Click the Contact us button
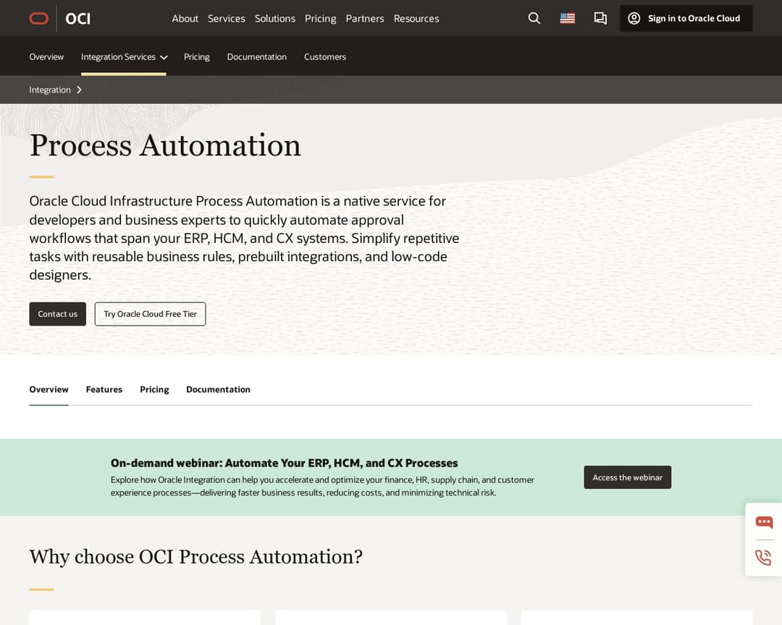The image size is (782, 625). click(57, 314)
